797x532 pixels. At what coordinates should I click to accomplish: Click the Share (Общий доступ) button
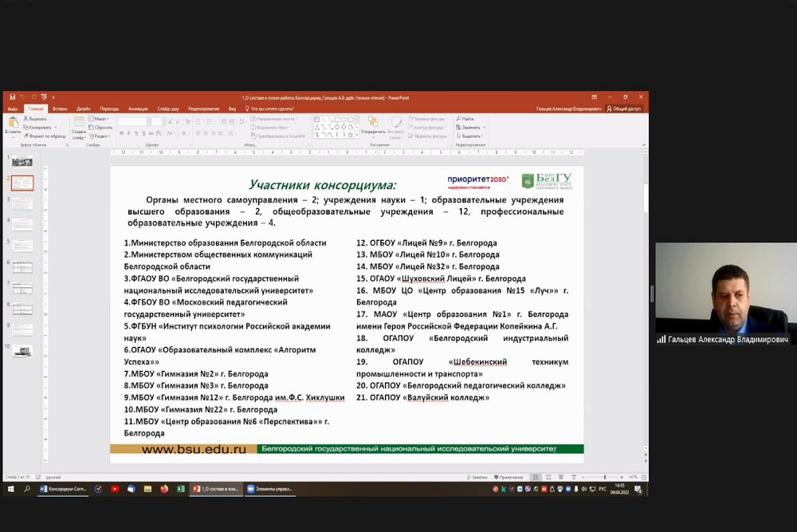tap(624, 108)
